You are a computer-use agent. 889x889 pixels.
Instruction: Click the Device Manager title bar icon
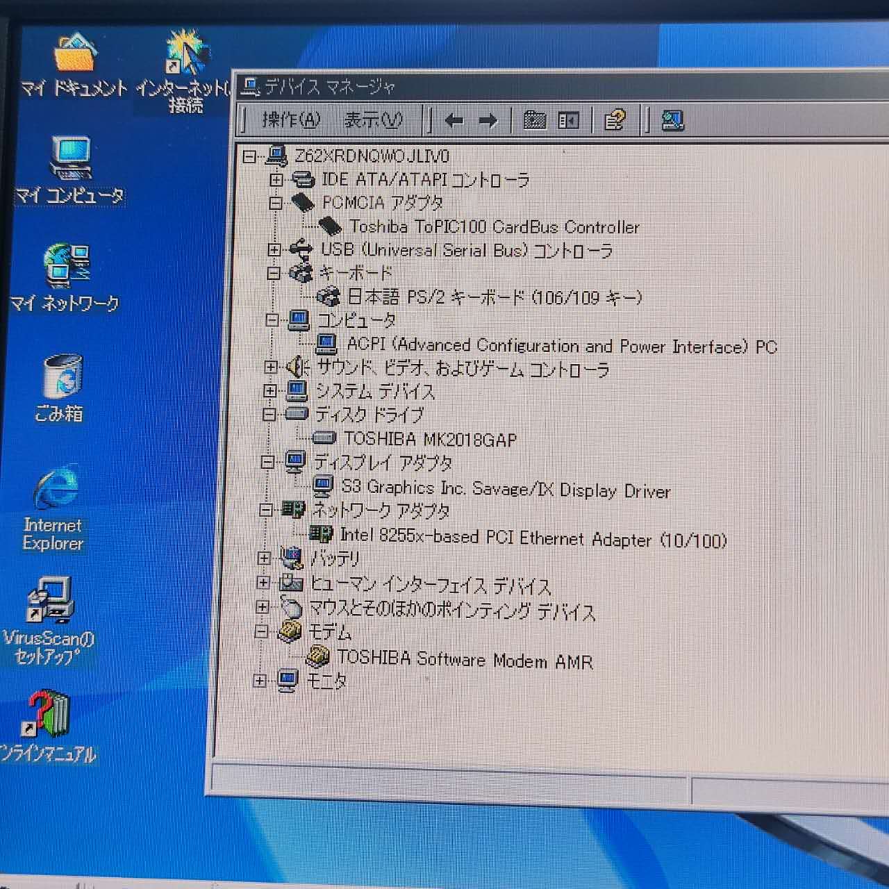[x=250, y=87]
